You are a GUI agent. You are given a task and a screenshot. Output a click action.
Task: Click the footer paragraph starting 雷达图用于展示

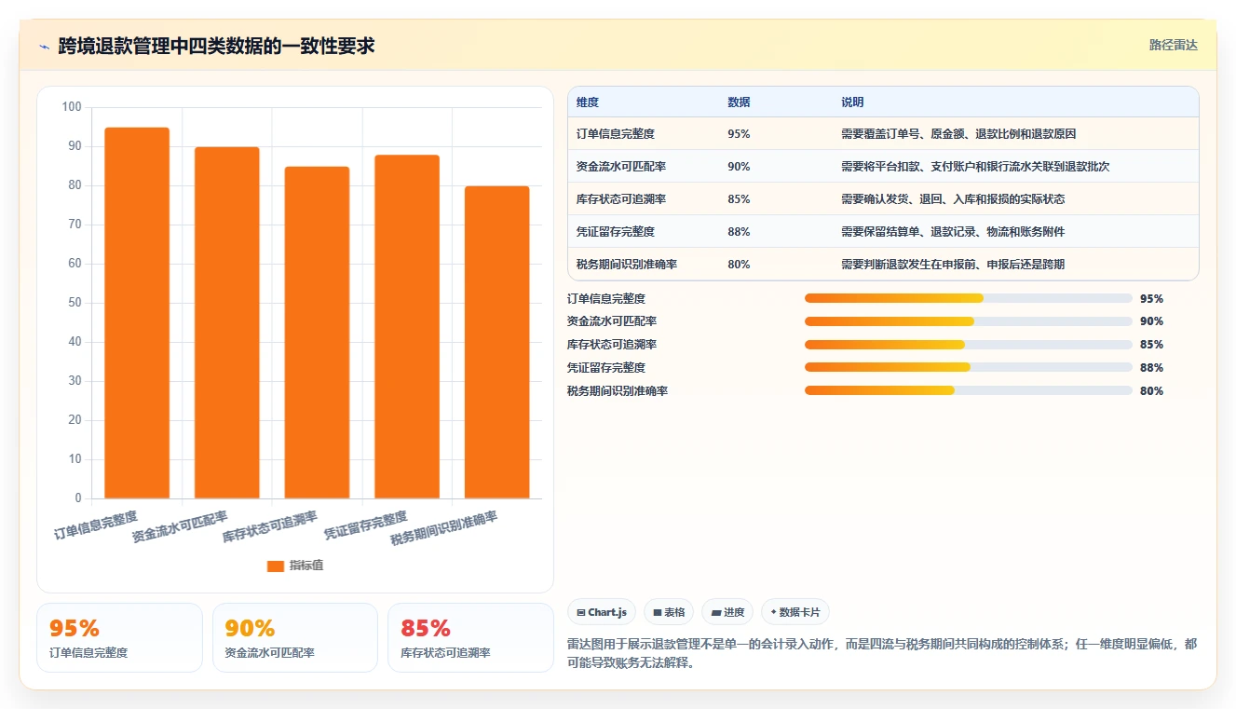(882, 654)
